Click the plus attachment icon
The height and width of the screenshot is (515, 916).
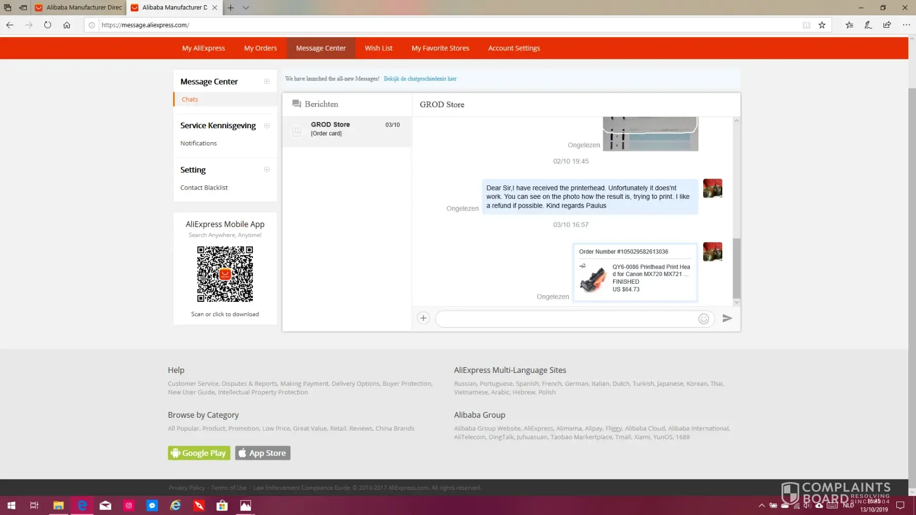pos(423,318)
